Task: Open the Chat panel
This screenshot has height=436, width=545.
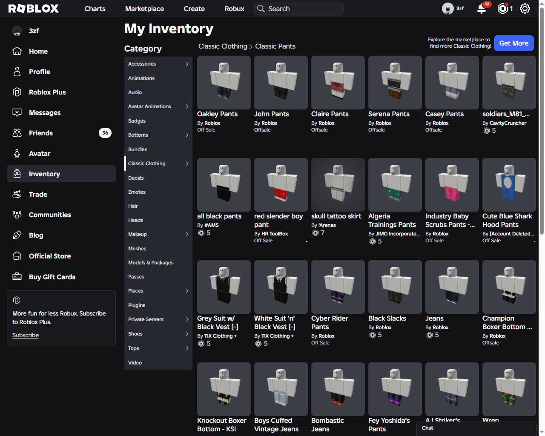Action: point(476,428)
